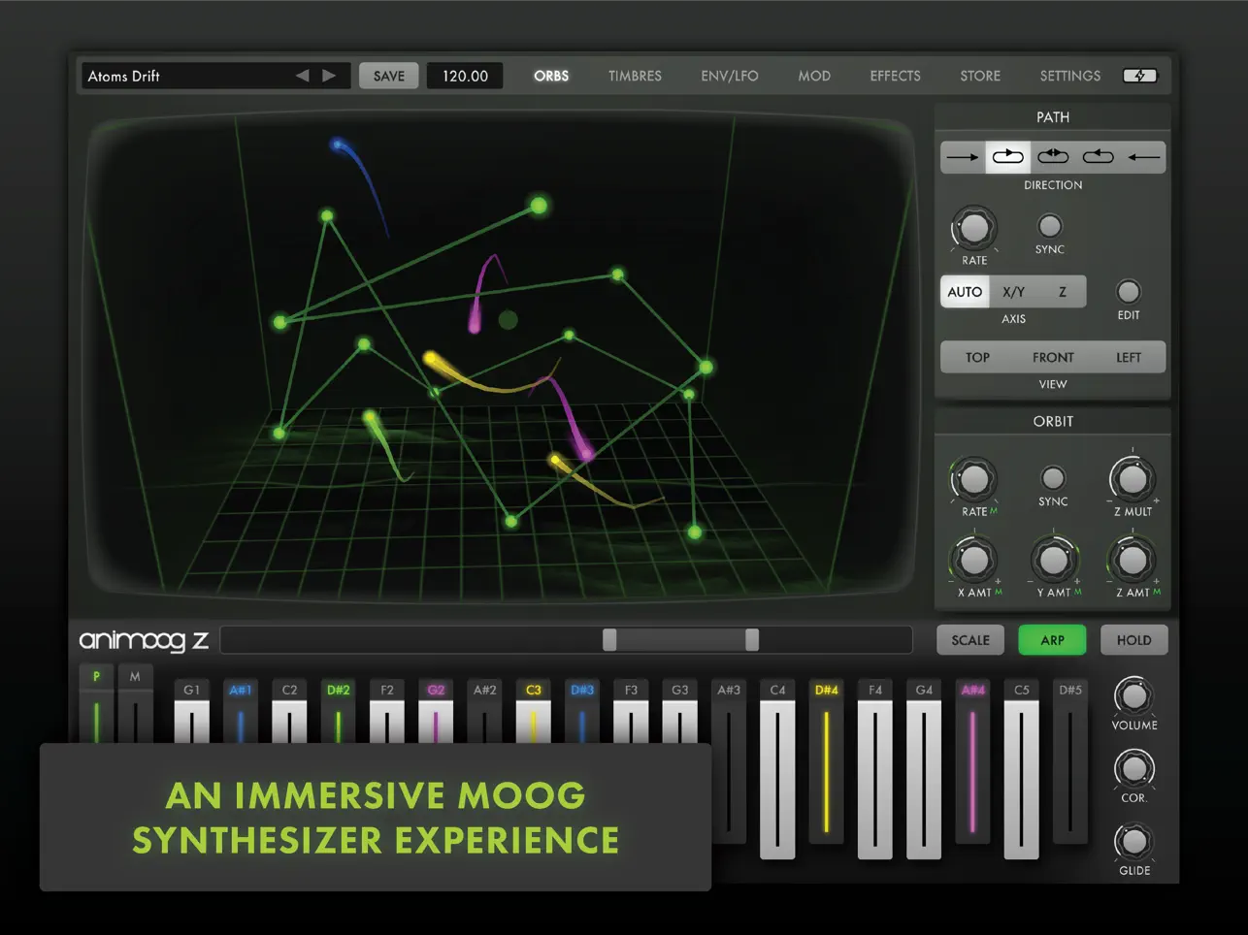
Task: Click the SAVE button
Action: (x=389, y=76)
